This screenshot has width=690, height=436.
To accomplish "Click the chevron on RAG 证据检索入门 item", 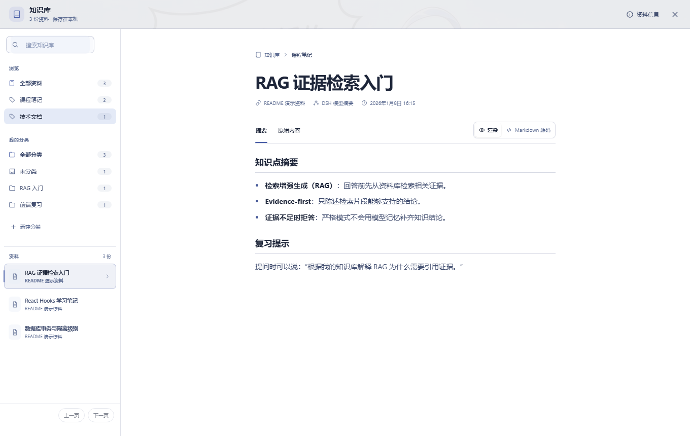I will point(108,276).
